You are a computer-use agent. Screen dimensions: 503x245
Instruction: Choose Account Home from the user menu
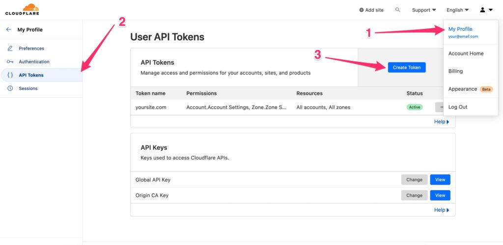pos(466,53)
